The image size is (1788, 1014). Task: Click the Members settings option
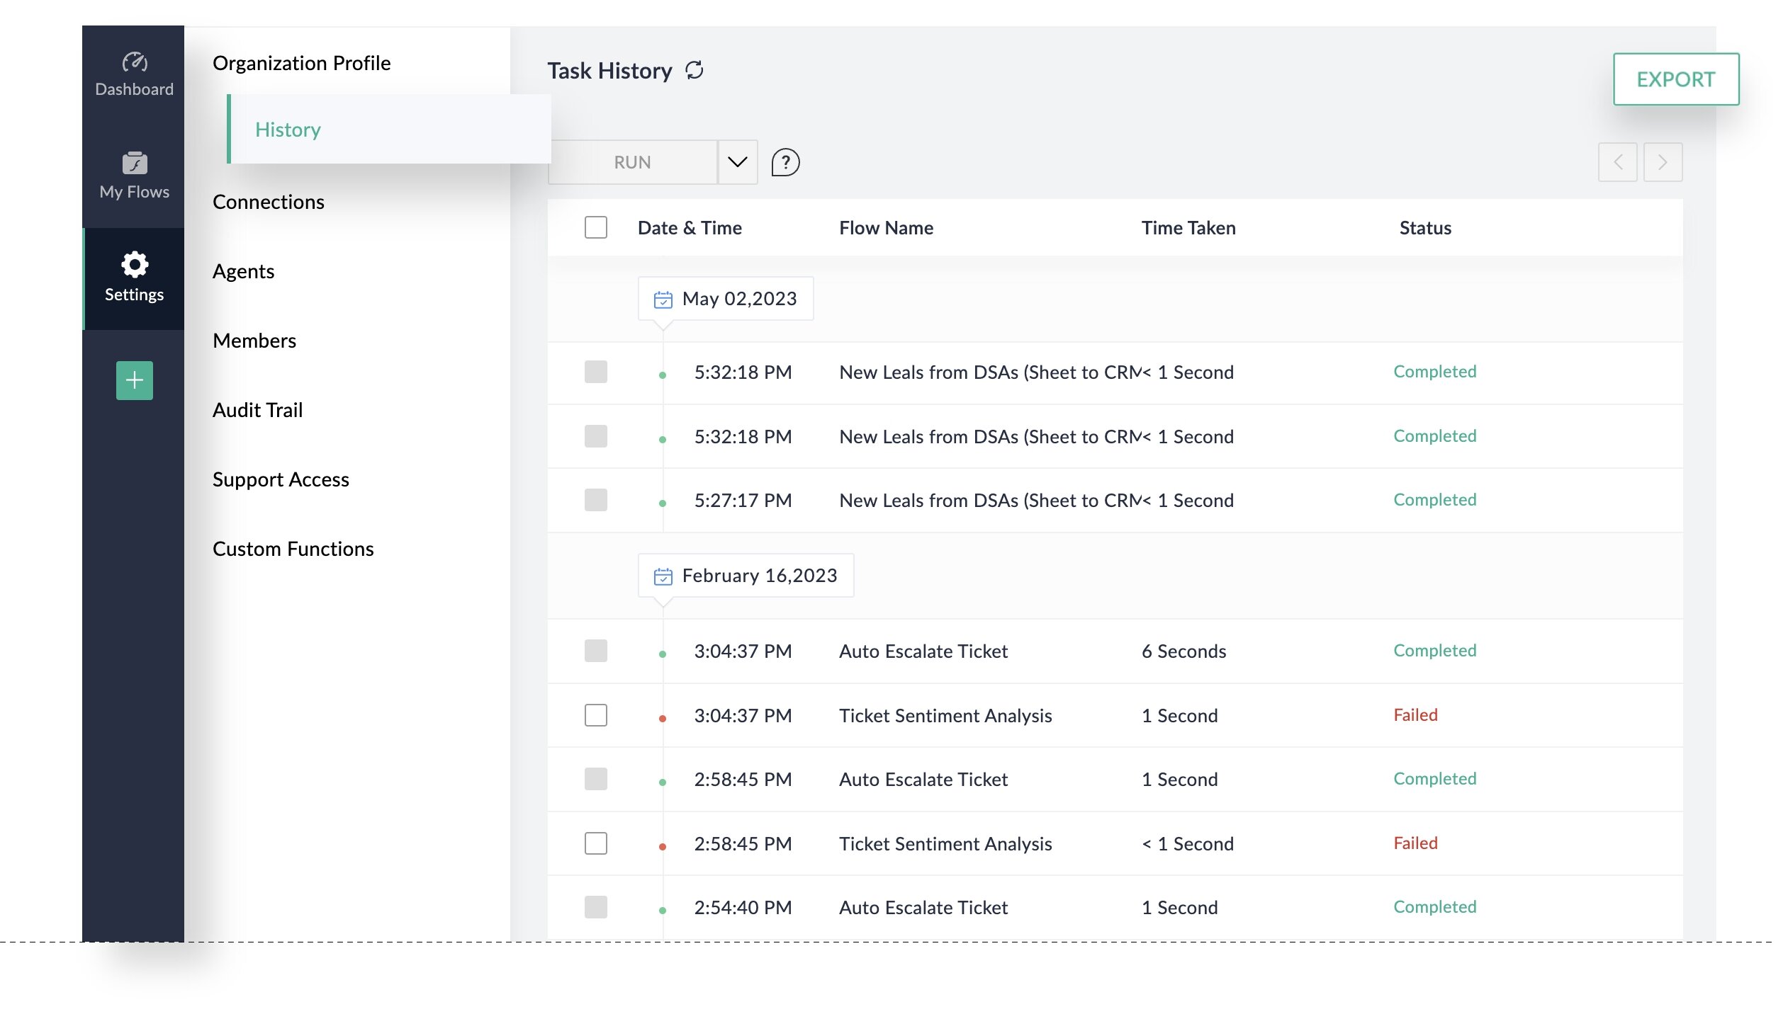coord(253,340)
